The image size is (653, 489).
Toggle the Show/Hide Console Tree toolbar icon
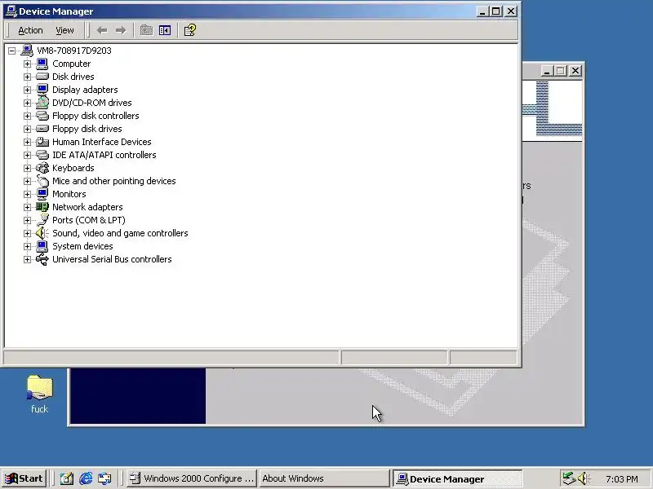[165, 30]
